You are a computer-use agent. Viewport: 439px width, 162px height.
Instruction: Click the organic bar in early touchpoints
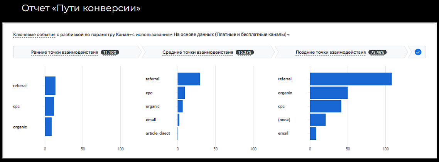click(x=48, y=127)
